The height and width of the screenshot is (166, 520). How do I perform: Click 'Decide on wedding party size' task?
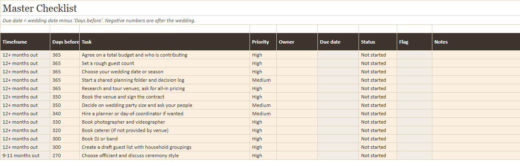click(x=164, y=105)
